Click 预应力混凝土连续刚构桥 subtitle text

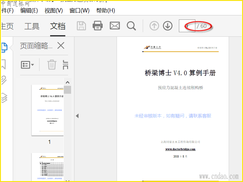(180, 88)
